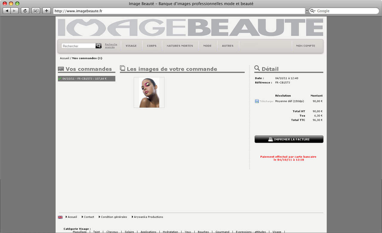This screenshot has height=233, width=382.
Task: Open the ordered model image thumbnail
Action: [149, 92]
